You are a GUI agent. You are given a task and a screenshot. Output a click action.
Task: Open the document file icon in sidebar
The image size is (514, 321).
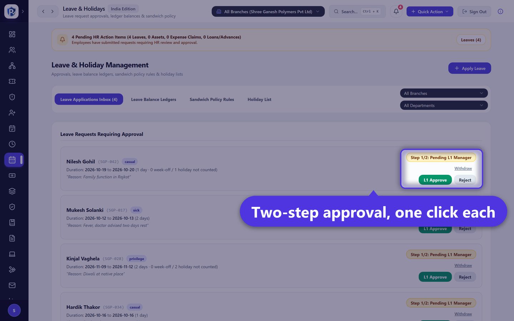click(x=12, y=238)
